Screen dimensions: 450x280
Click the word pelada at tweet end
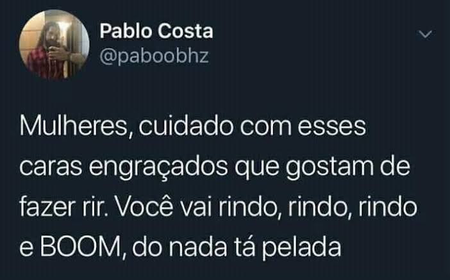point(302,247)
